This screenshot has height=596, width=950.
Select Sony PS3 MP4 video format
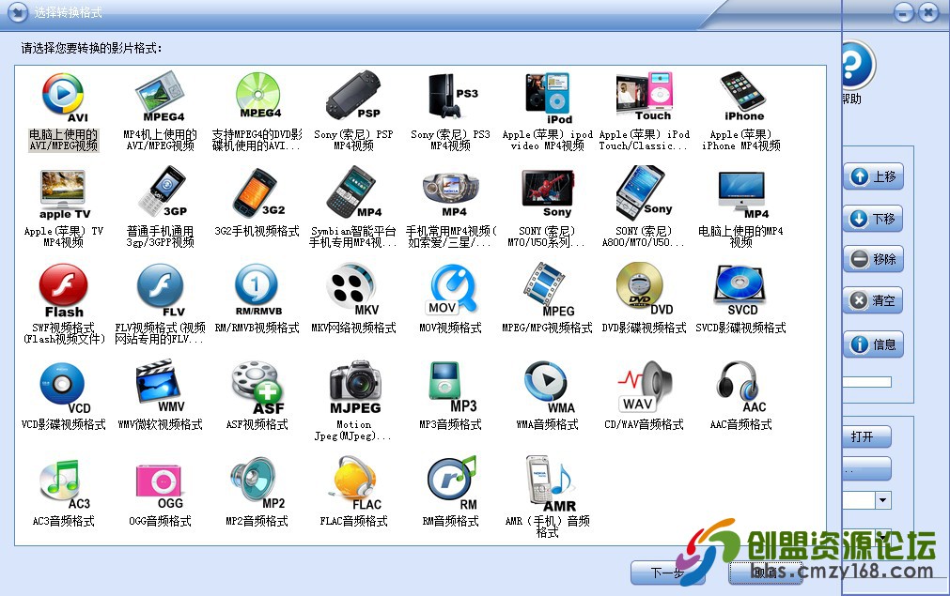451,96
